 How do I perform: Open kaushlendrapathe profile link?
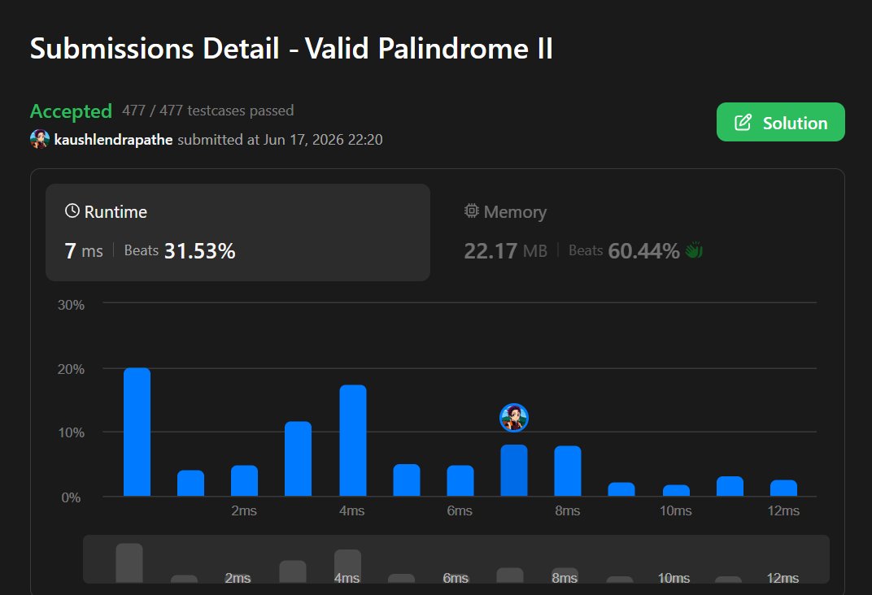[x=113, y=140]
